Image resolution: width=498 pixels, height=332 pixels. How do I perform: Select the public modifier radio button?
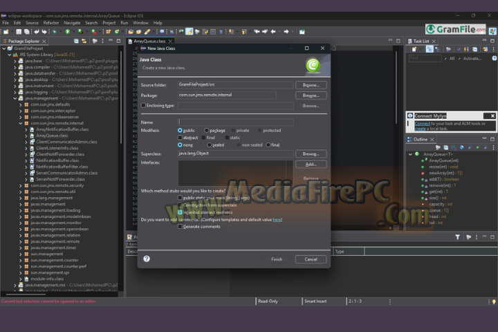(x=180, y=130)
